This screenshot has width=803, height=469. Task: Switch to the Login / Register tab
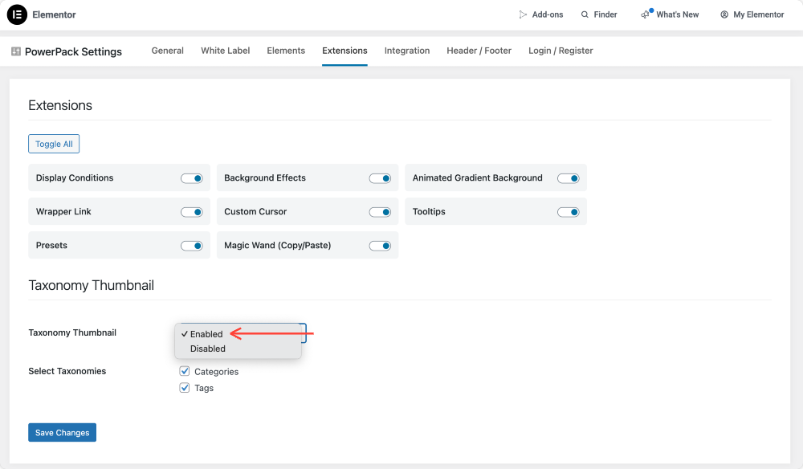(x=560, y=51)
